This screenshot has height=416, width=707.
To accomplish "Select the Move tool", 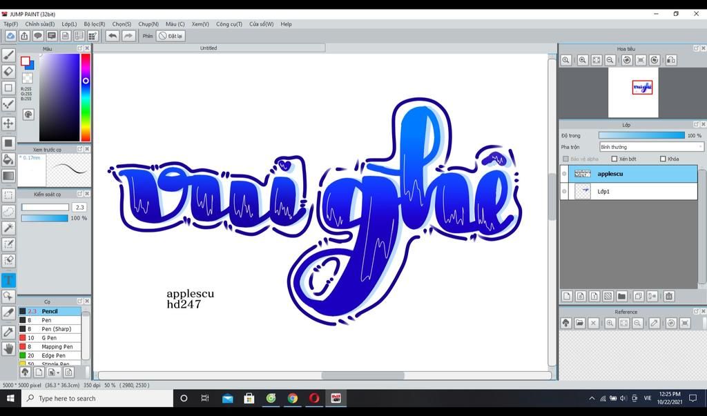I will tap(8, 123).
